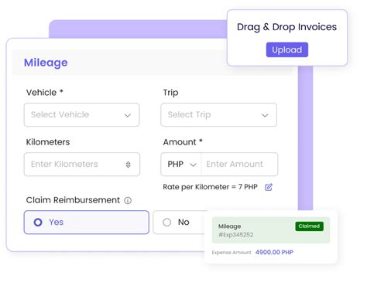Focus the Enter Kilometers input field
Viewport: 367px width, 289px height.
(x=82, y=165)
